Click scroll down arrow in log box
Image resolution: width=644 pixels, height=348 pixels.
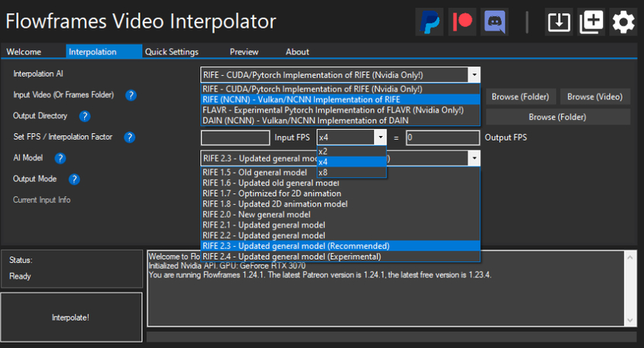(x=630, y=320)
